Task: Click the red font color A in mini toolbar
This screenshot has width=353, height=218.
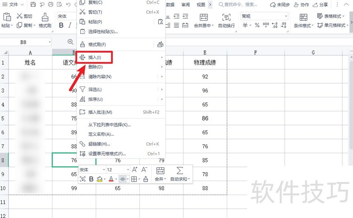Action: click(x=111, y=179)
